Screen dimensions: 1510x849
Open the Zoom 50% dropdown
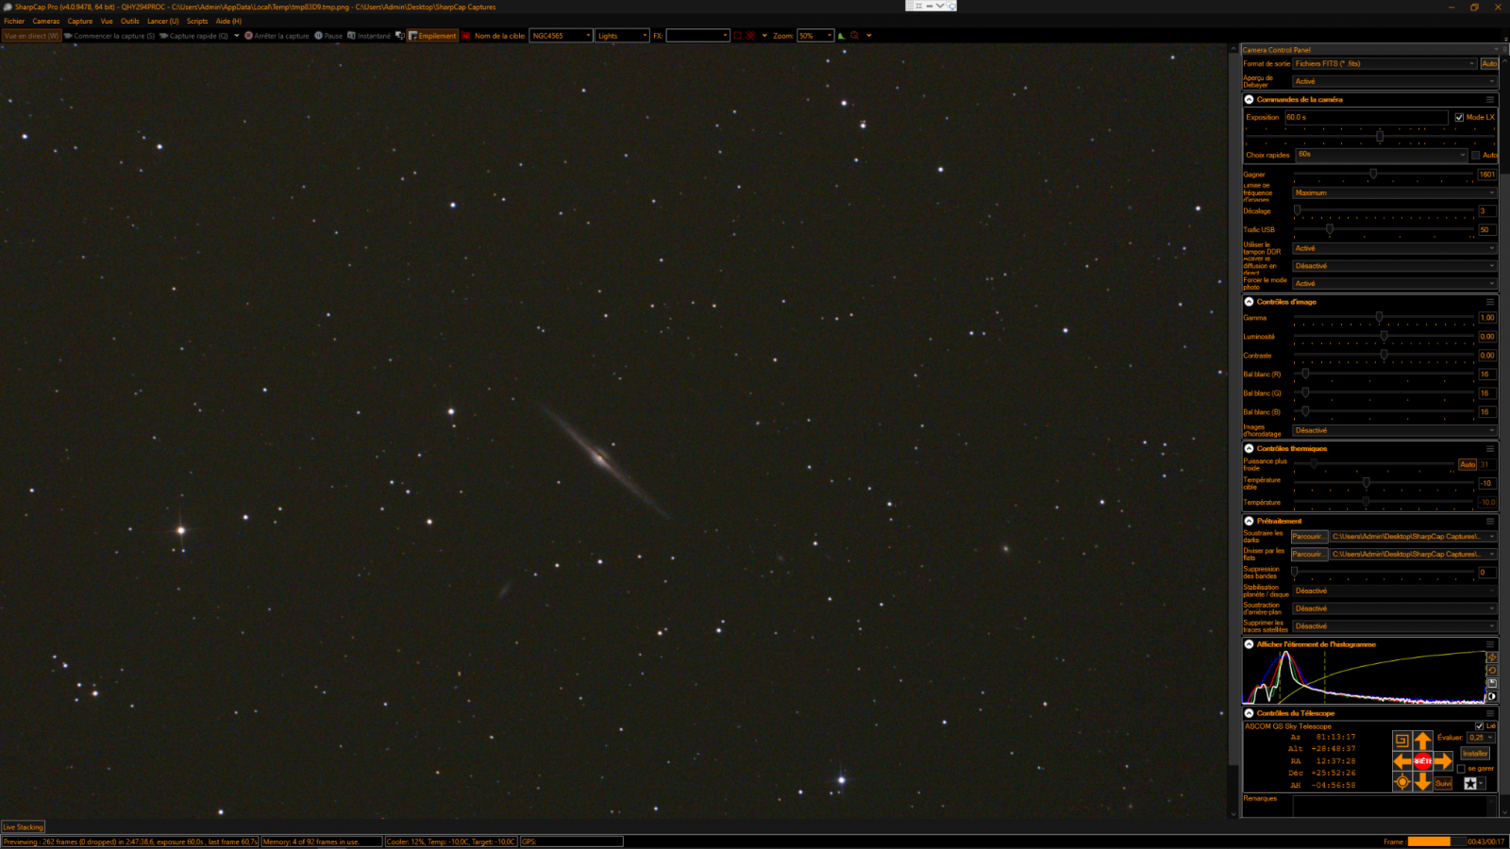click(x=815, y=36)
